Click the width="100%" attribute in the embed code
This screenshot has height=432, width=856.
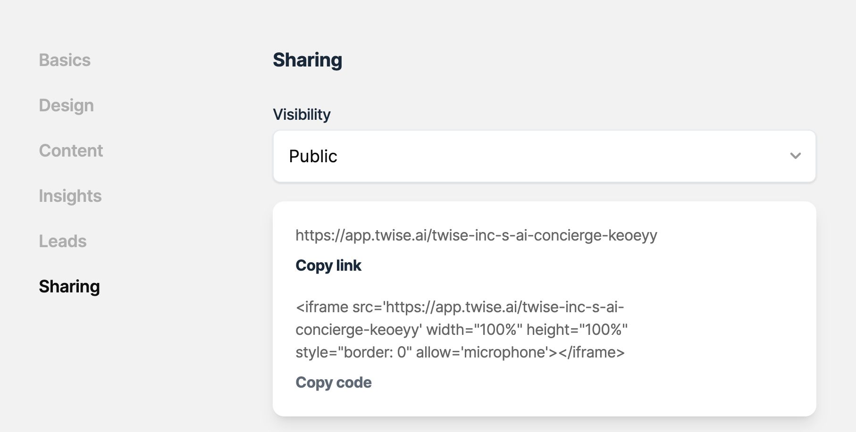click(x=474, y=330)
